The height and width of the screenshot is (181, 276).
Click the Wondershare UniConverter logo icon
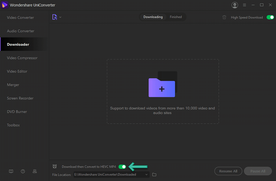4,5
